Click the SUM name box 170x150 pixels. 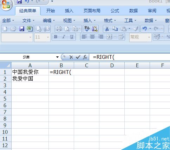(26, 57)
